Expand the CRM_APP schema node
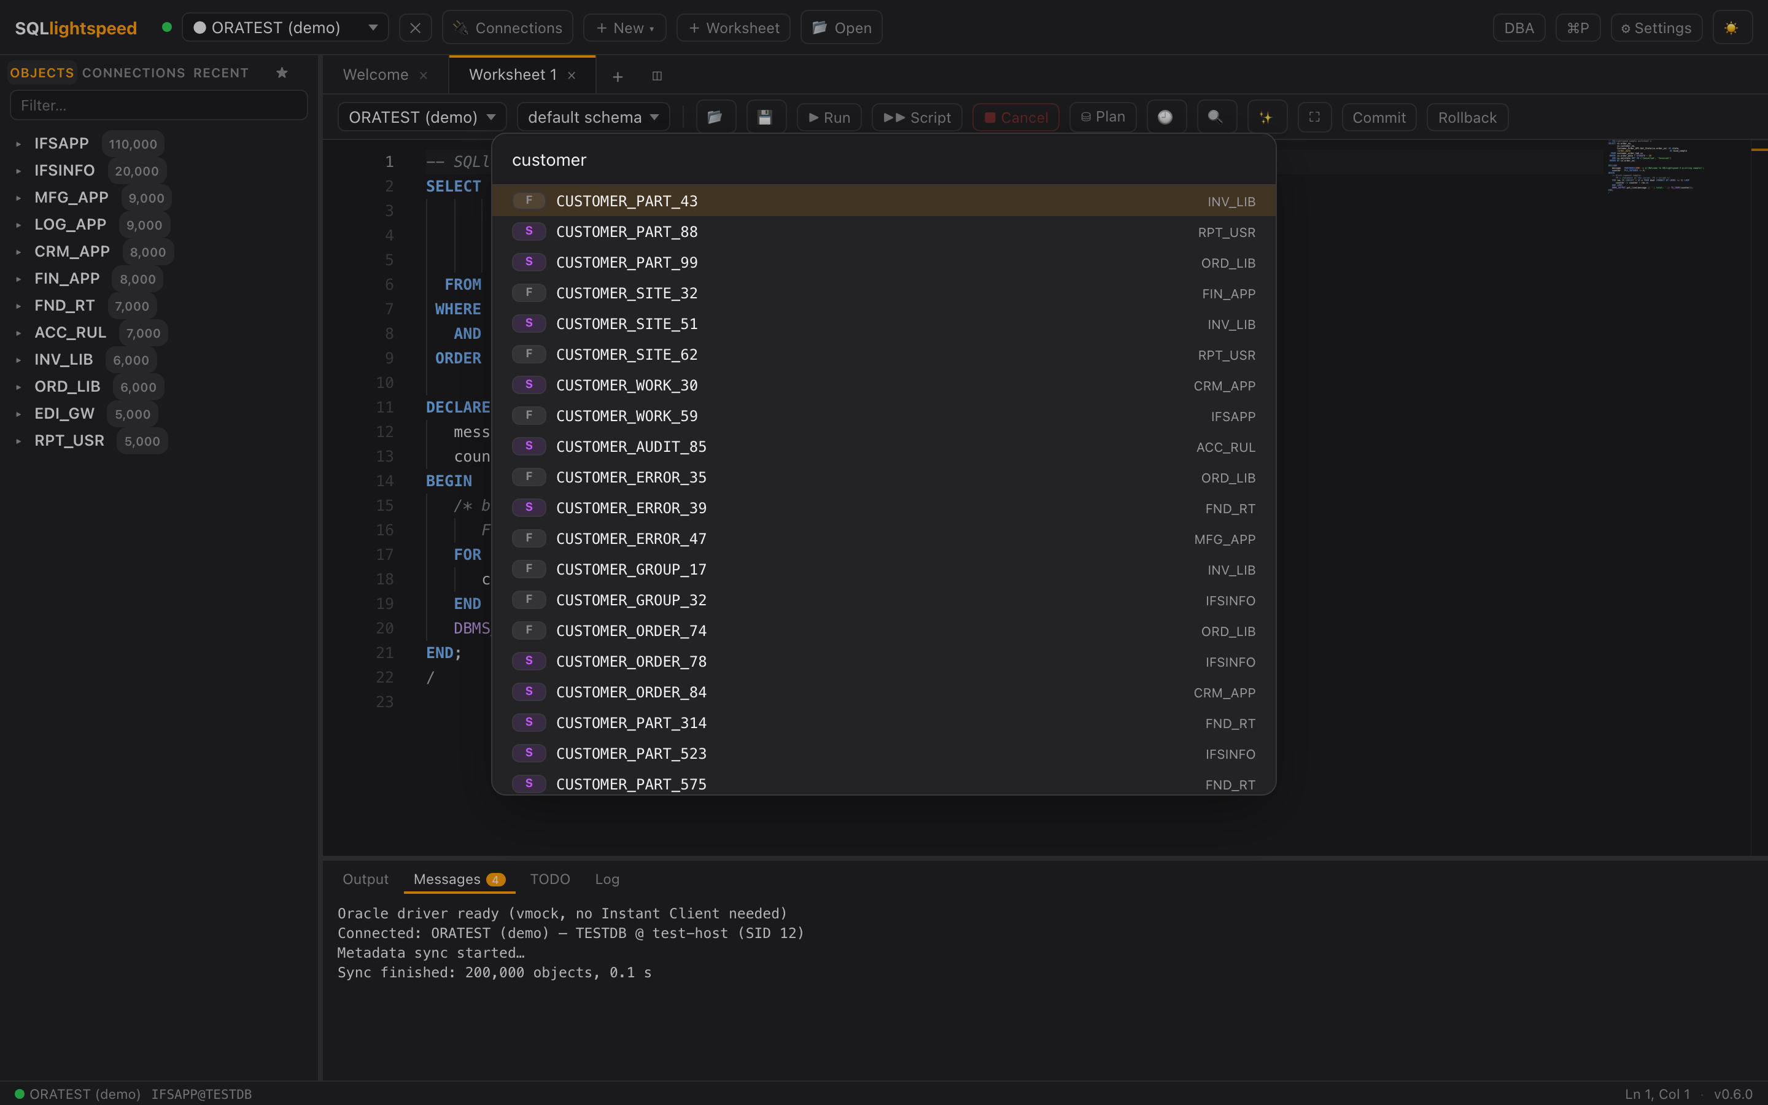Viewport: 1768px width, 1105px height. 18,252
